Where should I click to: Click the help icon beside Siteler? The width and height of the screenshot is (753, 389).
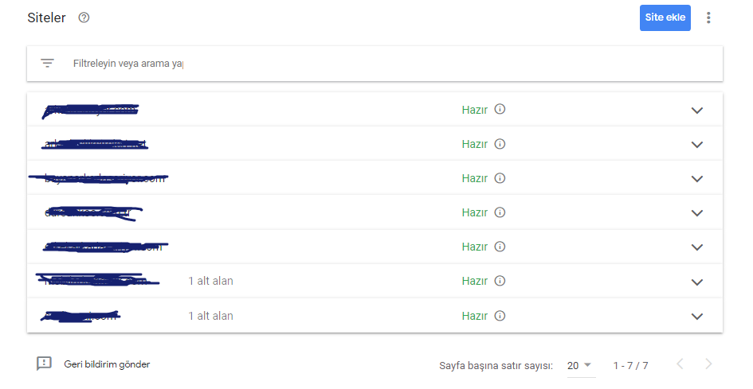[84, 18]
